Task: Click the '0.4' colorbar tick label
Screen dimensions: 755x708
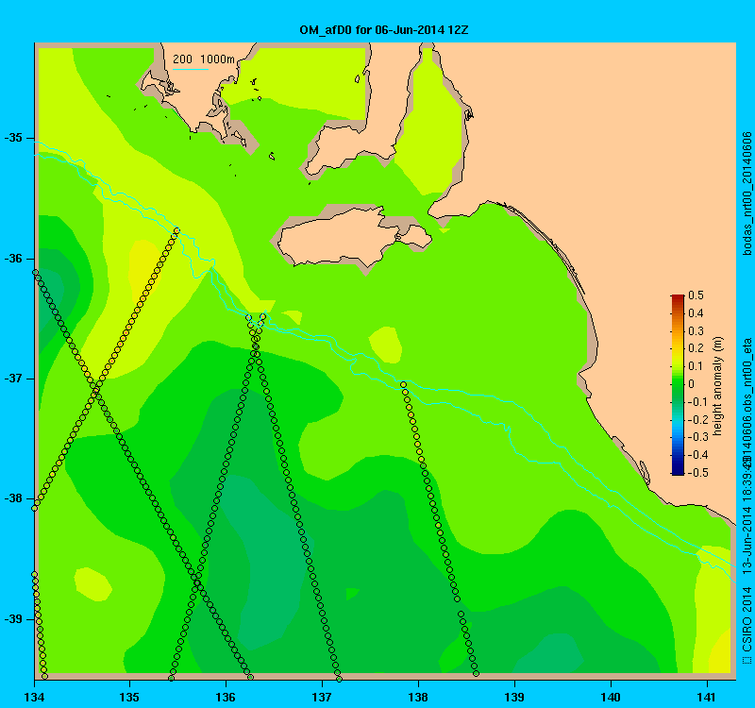Action: [x=696, y=313]
